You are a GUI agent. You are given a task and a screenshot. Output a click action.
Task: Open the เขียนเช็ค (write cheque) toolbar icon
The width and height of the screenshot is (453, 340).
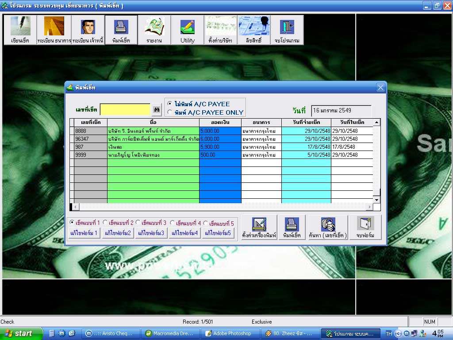20,30
